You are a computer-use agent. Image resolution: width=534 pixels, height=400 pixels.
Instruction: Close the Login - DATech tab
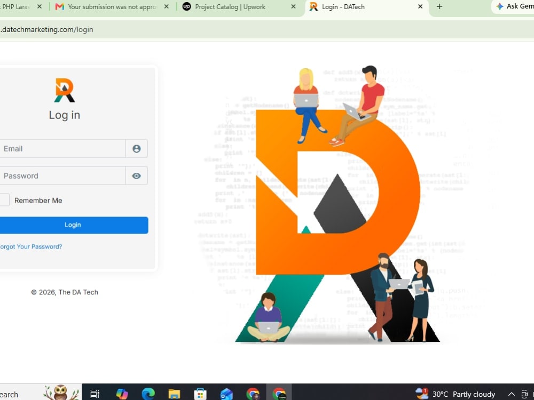(x=420, y=6)
